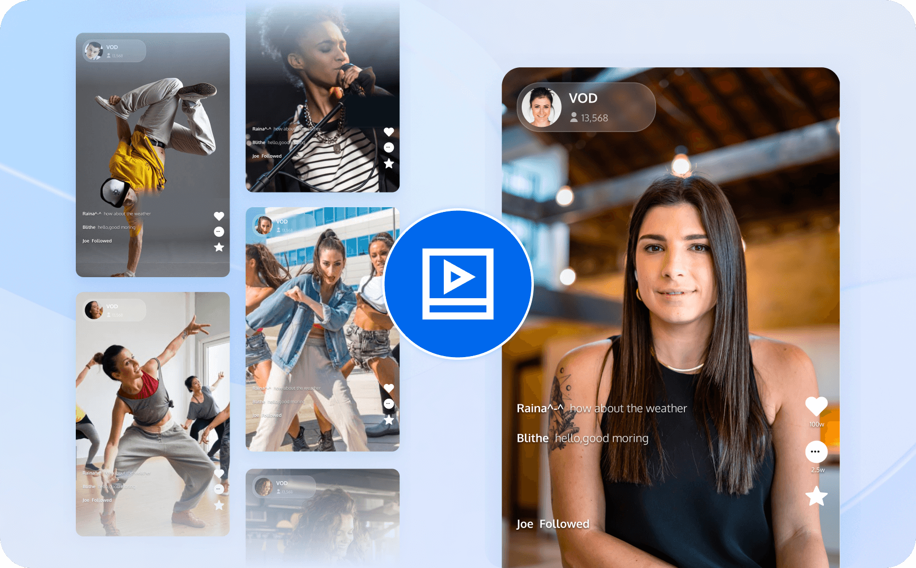Click Raina comment on singer card
The height and width of the screenshot is (568, 916).
pyautogui.click(x=286, y=129)
